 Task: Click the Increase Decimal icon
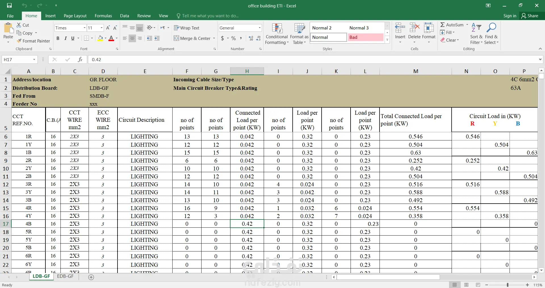(x=251, y=38)
